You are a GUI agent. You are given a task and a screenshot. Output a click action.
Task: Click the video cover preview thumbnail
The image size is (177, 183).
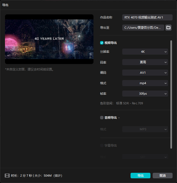click(x=49, y=39)
